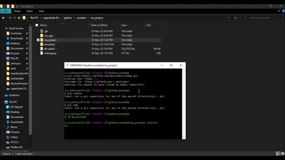Click superdude (F:) in the address breadcrumb

51,18
